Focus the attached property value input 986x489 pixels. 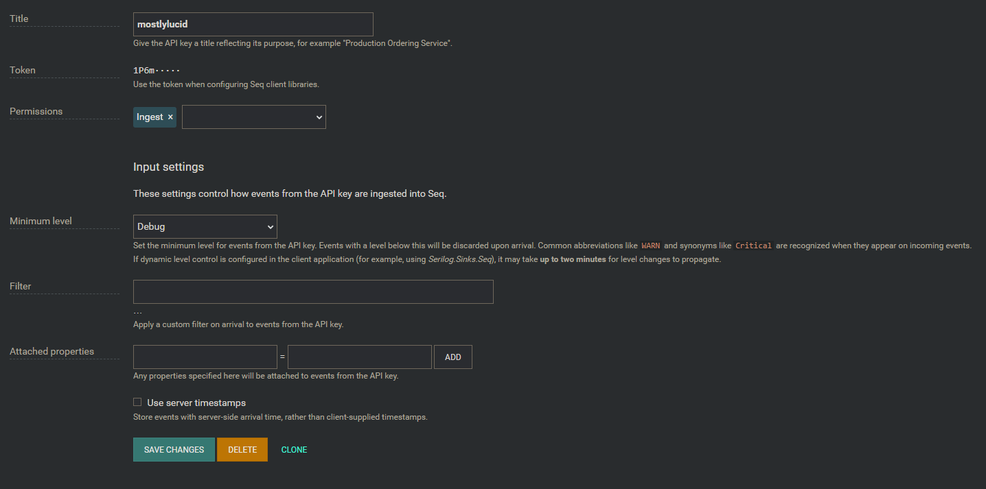[x=360, y=357]
